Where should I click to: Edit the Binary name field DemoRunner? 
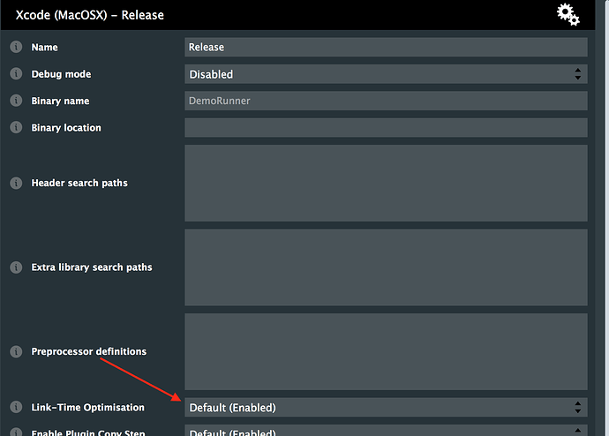tap(386, 101)
